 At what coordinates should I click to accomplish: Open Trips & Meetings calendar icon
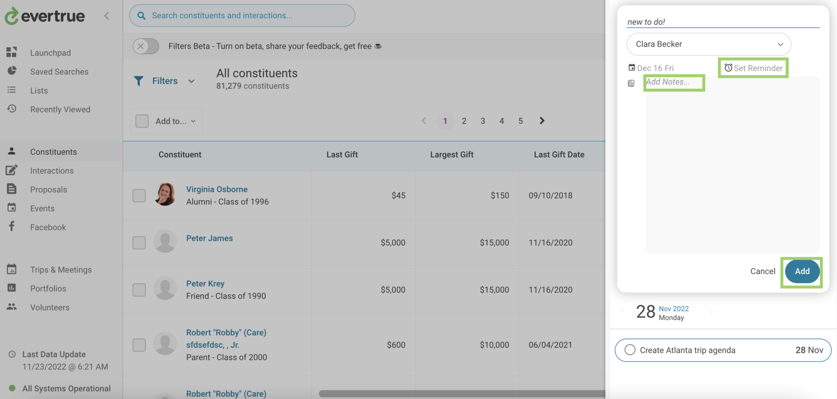pyautogui.click(x=12, y=269)
